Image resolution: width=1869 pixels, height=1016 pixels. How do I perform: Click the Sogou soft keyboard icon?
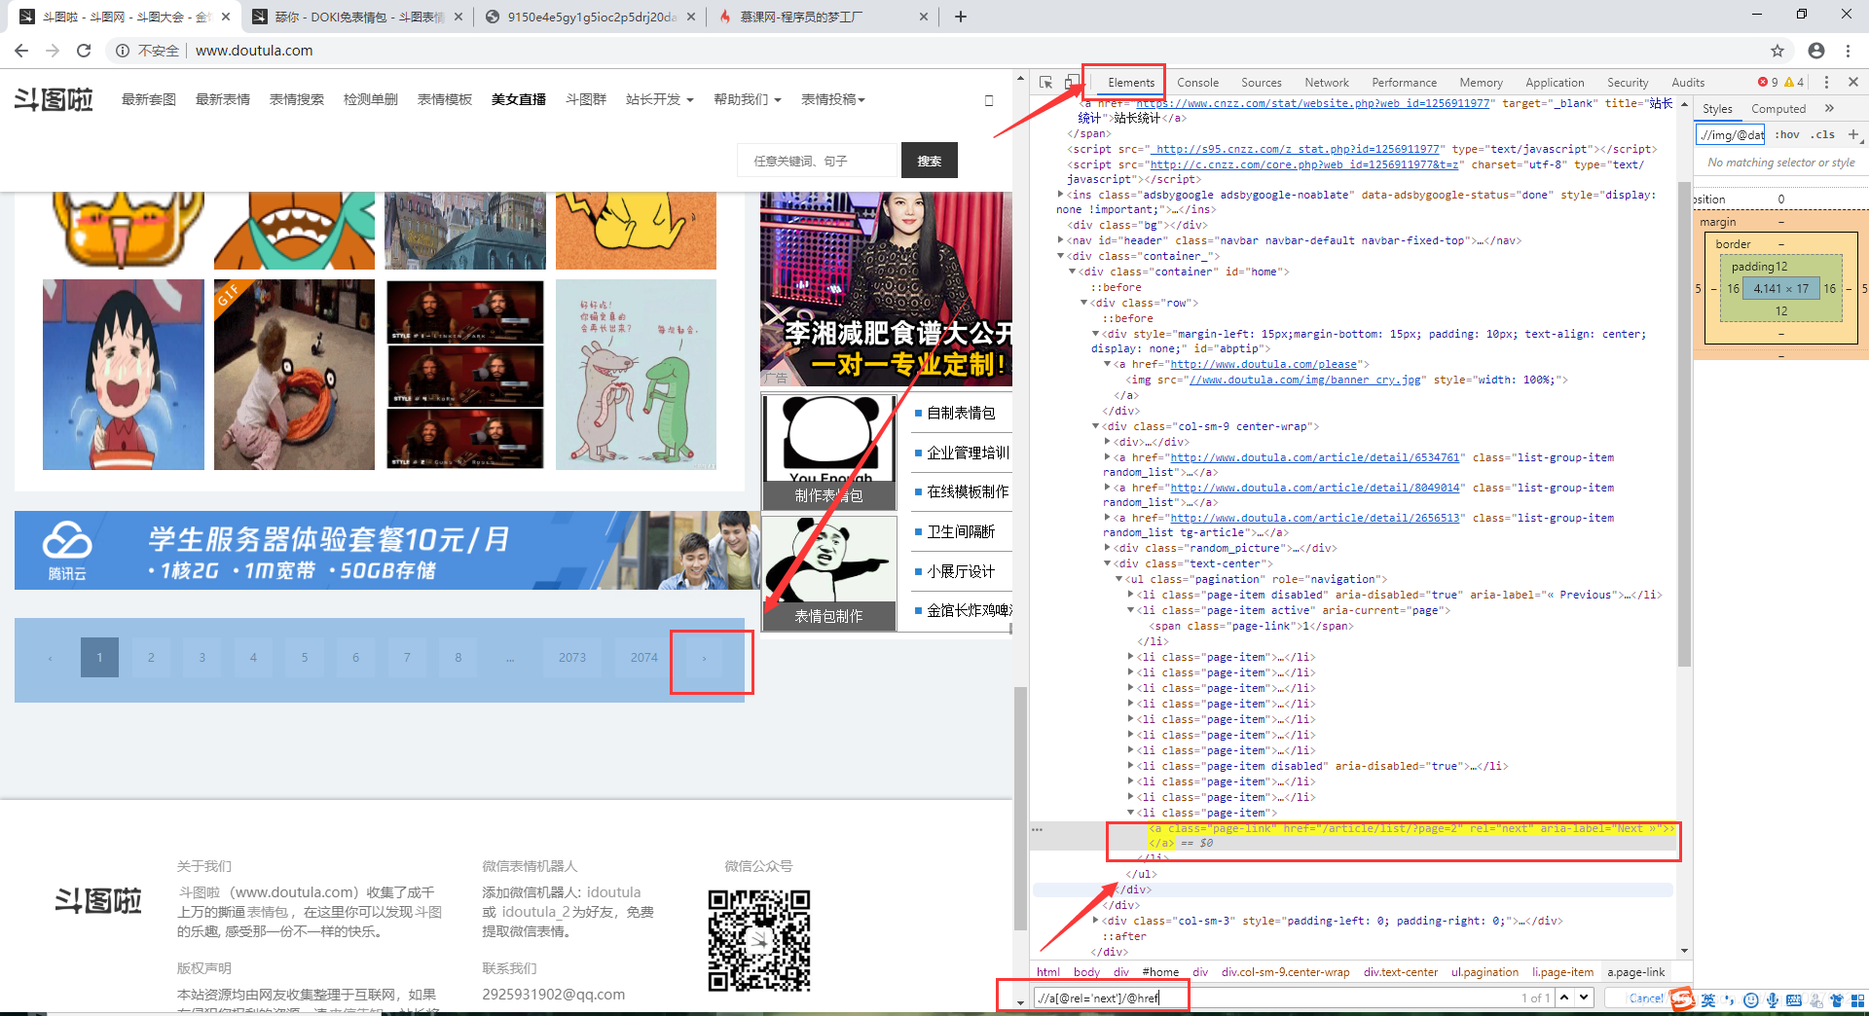point(1794,1000)
